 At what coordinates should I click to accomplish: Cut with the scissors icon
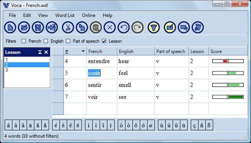[x=68, y=27]
